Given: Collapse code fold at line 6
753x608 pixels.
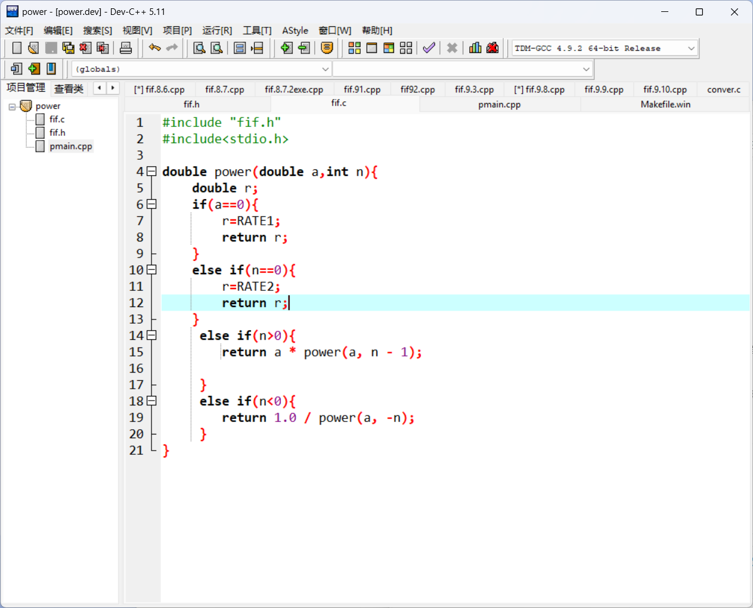Looking at the screenshot, I should point(151,204).
